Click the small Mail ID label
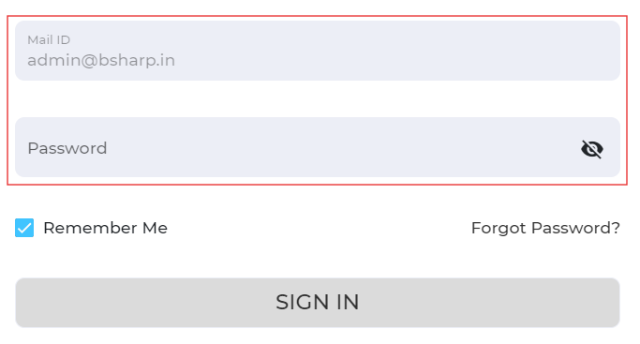The width and height of the screenshot is (640, 344). pos(49,40)
